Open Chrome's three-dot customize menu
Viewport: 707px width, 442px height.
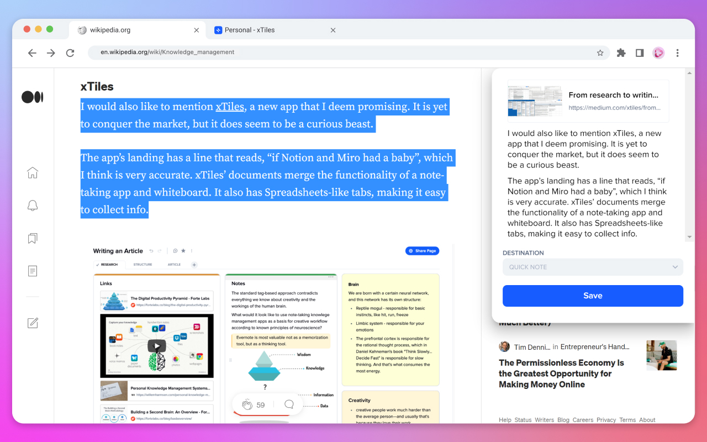(x=677, y=52)
